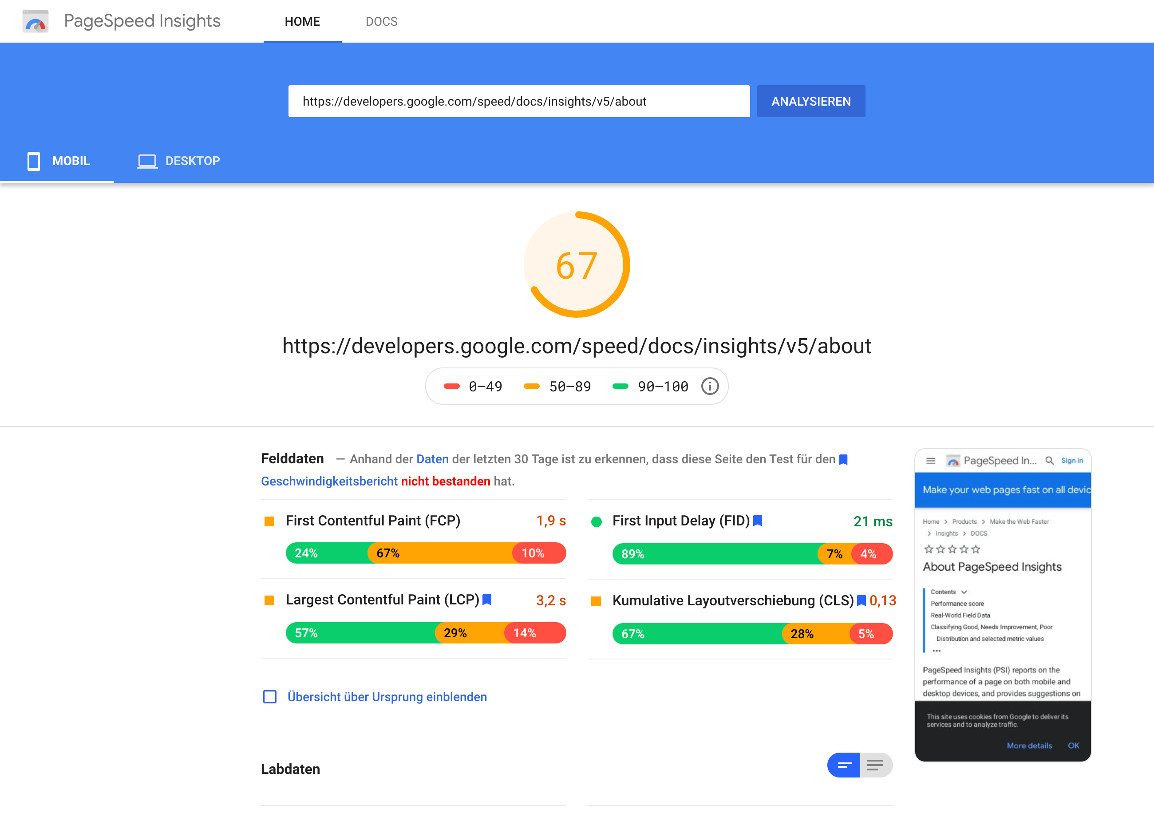Enable the Übersicht über Ursprung einblenden checkbox

[x=270, y=697]
